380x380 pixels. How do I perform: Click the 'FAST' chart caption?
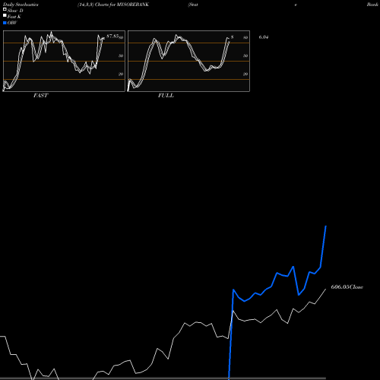(x=40, y=96)
